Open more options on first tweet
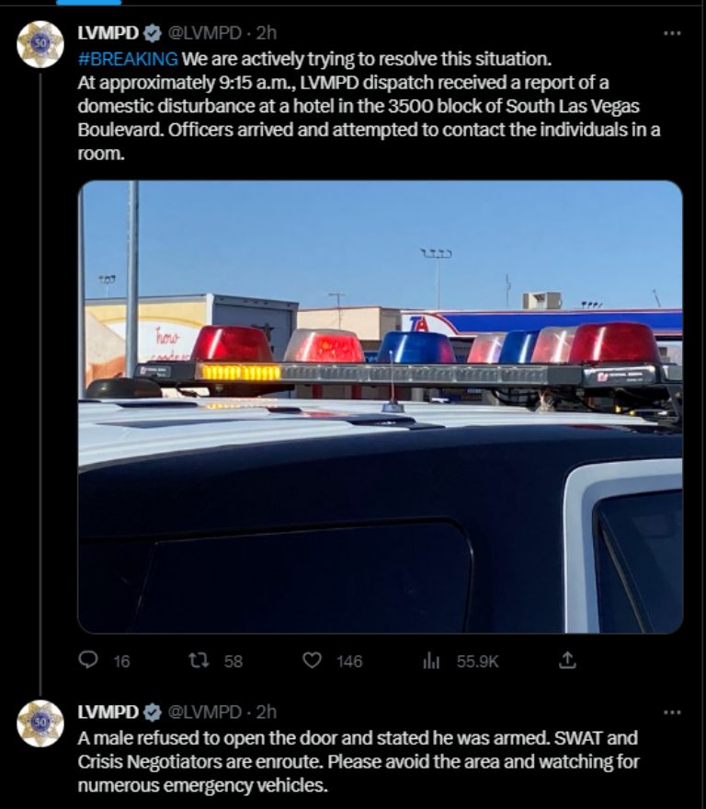Image resolution: width=706 pixels, height=809 pixels. click(x=672, y=33)
